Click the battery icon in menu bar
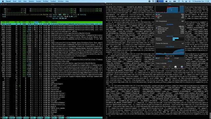Image resolution: width=211 pixels, height=119 pixels. (174, 1)
